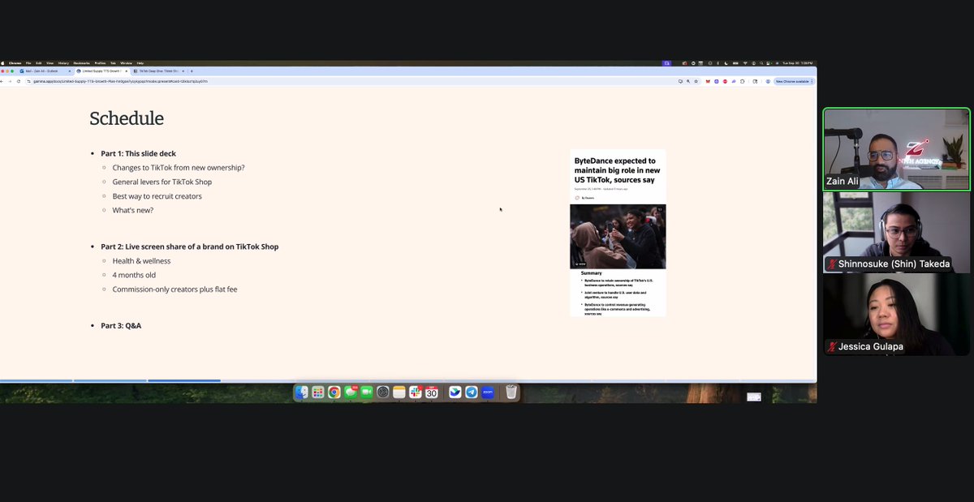Click the zoom magnifier in address bar
The width and height of the screenshot is (974, 502).
(x=688, y=81)
